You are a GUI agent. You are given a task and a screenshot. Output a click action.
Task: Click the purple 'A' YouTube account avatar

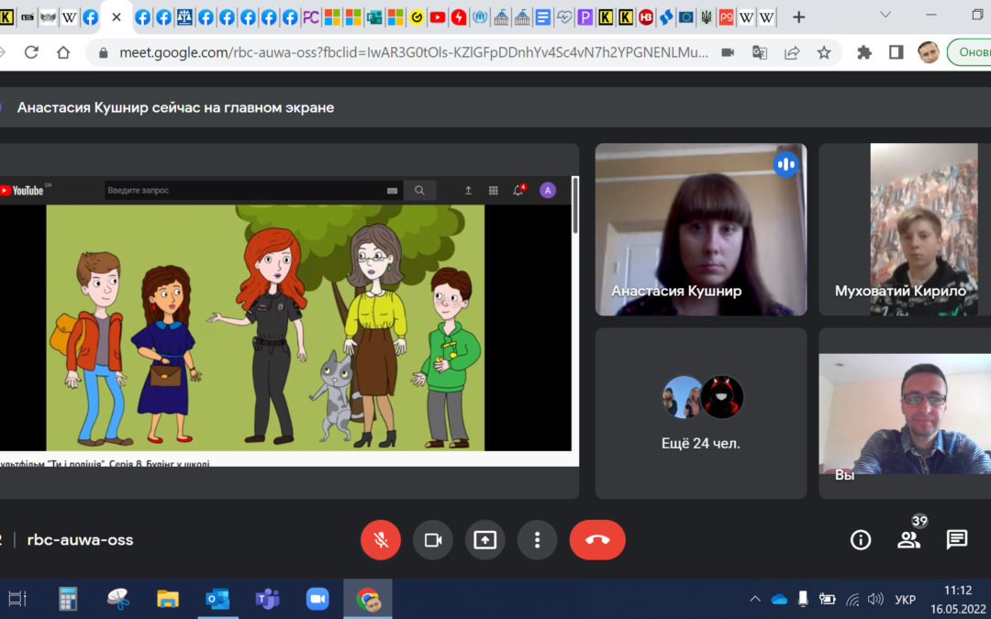(548, 190)
